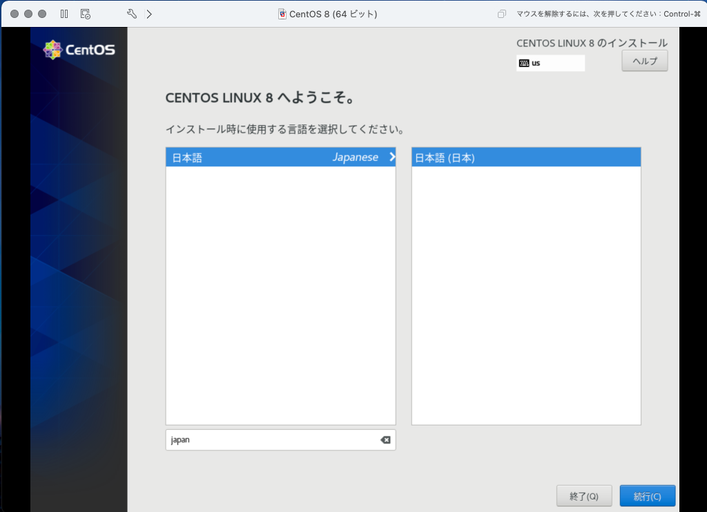This screenshot has height=512, width=707.
Task: Click the green full-screen traffic light button
Action: 43,13
